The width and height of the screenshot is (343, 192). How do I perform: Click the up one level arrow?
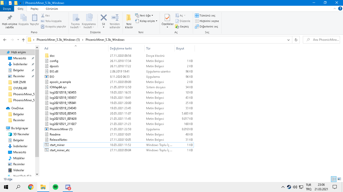tap(23, 40)
